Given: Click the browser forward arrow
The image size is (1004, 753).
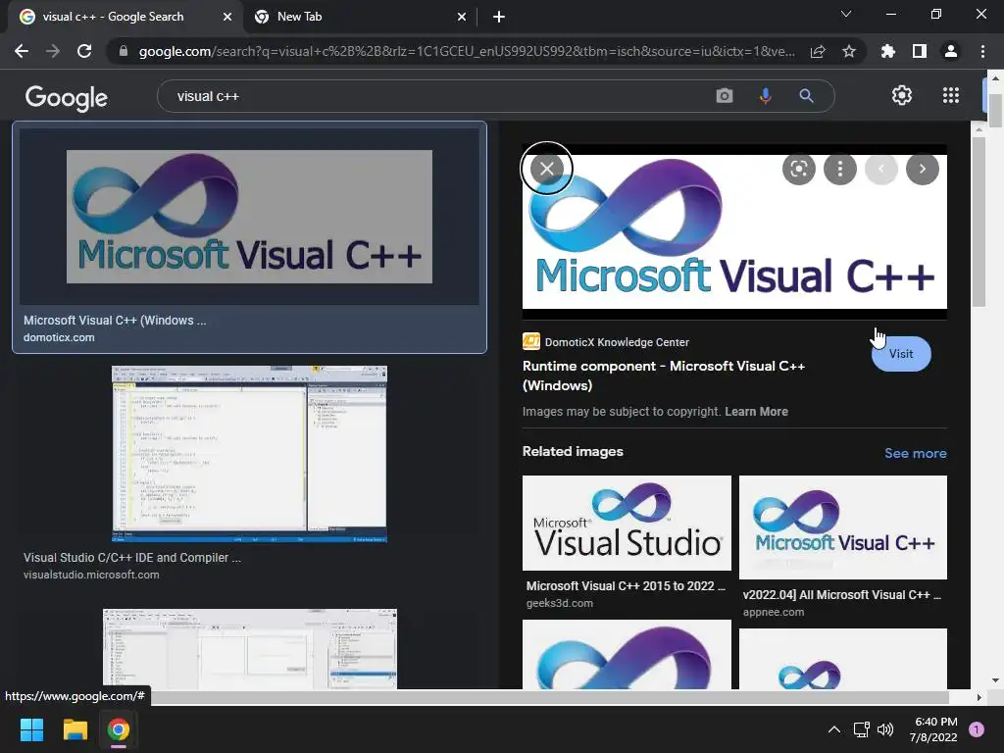Looking at the screenshot, I should click(53, 51).
